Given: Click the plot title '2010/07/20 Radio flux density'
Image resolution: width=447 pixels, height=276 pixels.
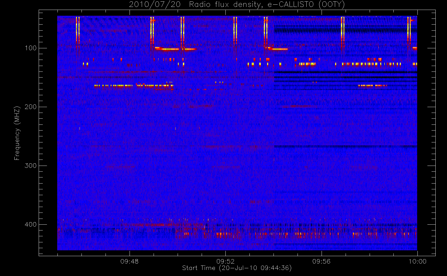Looking at the screenshot, I should (237, 5).
